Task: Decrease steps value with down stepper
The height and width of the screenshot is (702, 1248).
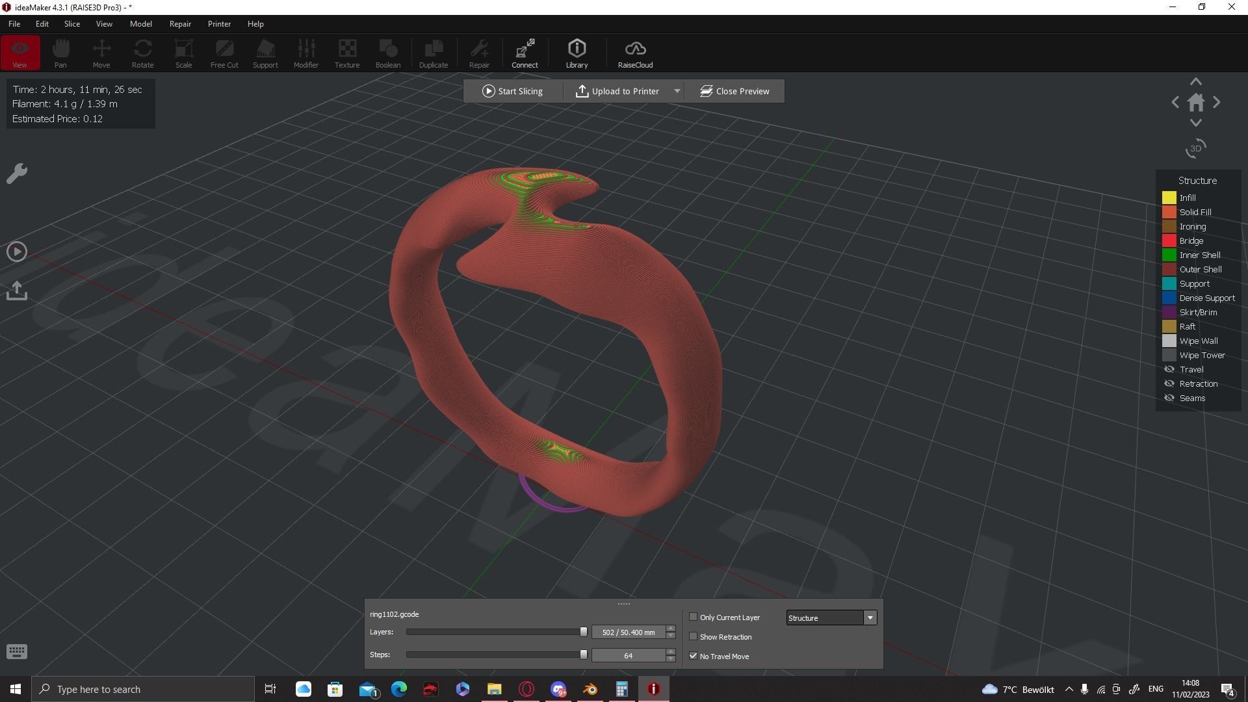Action: tap(671, 659)
